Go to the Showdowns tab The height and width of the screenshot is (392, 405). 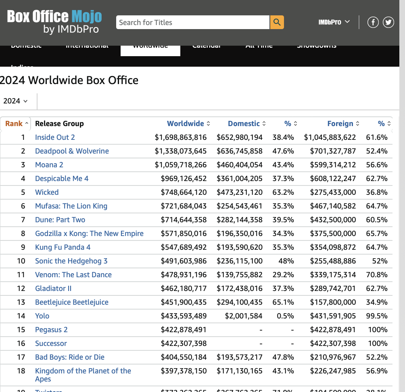point(316,48)
